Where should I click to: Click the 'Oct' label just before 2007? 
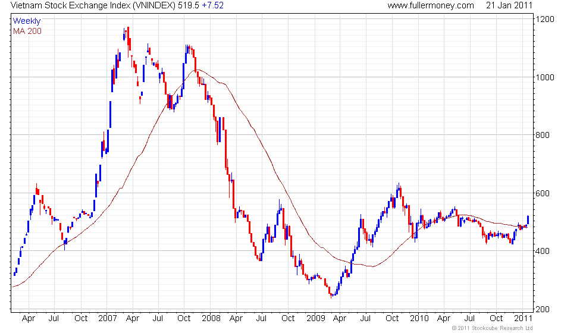click(81, 319)
